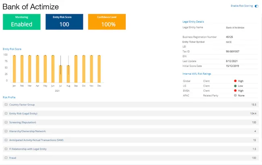
Task: Click the Risk Profile heading
Action: (x=9, y=97)
